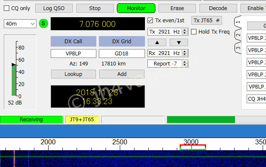The height and width of the screenshot is (167, 266).
Task: Click the red-green Tx/Rx marker on waterfall scale
Action: (x=193, y=147)
